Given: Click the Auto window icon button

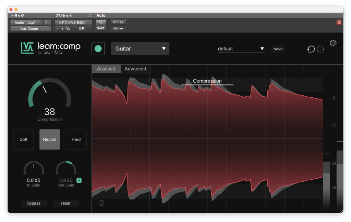Looking at the screenshot, I should (x=101, y=22).
